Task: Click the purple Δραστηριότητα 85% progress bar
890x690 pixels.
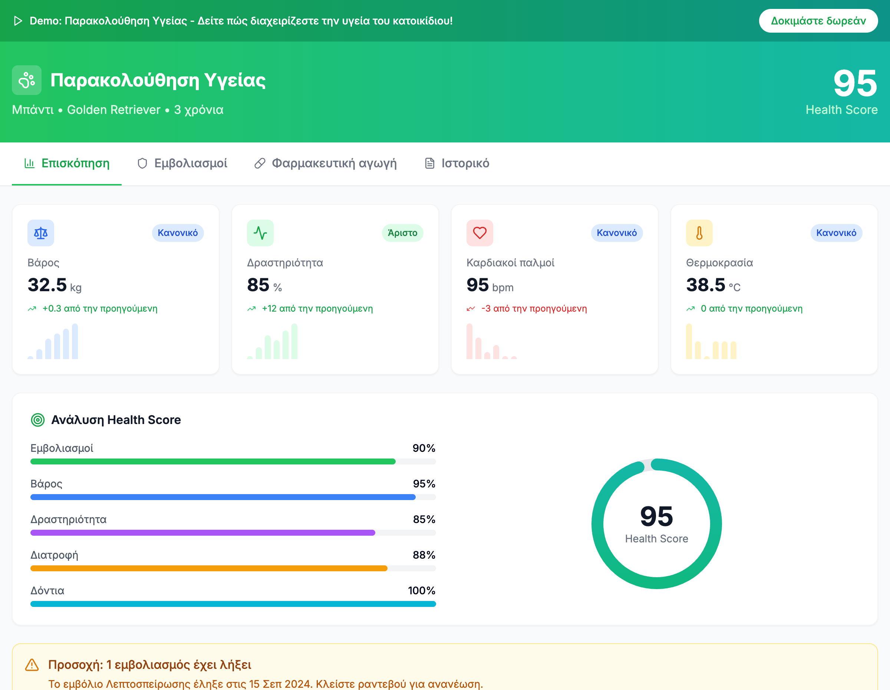Action: pos(233,533)
